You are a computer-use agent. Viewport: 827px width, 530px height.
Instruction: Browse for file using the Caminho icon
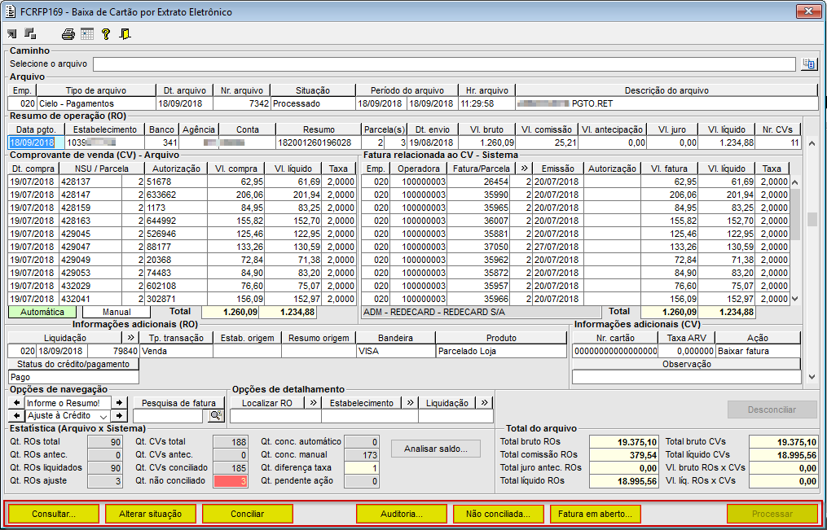tap(807, 64)
